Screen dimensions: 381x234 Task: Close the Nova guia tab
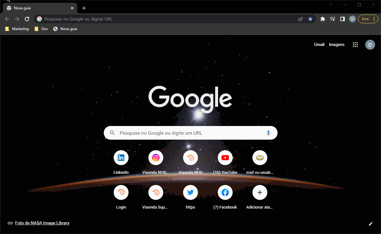coord(72,8)
